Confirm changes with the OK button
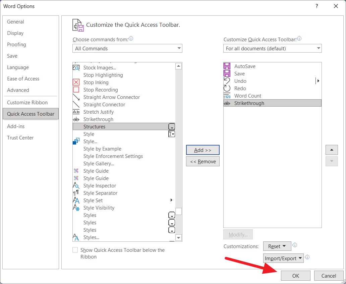 296,276
